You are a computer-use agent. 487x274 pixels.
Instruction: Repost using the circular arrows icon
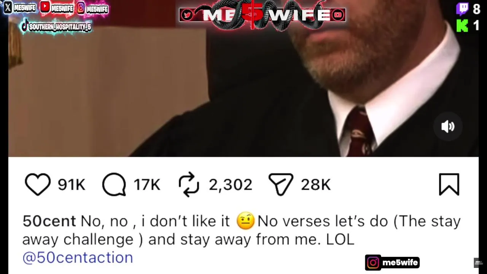[x=189, y=185]
